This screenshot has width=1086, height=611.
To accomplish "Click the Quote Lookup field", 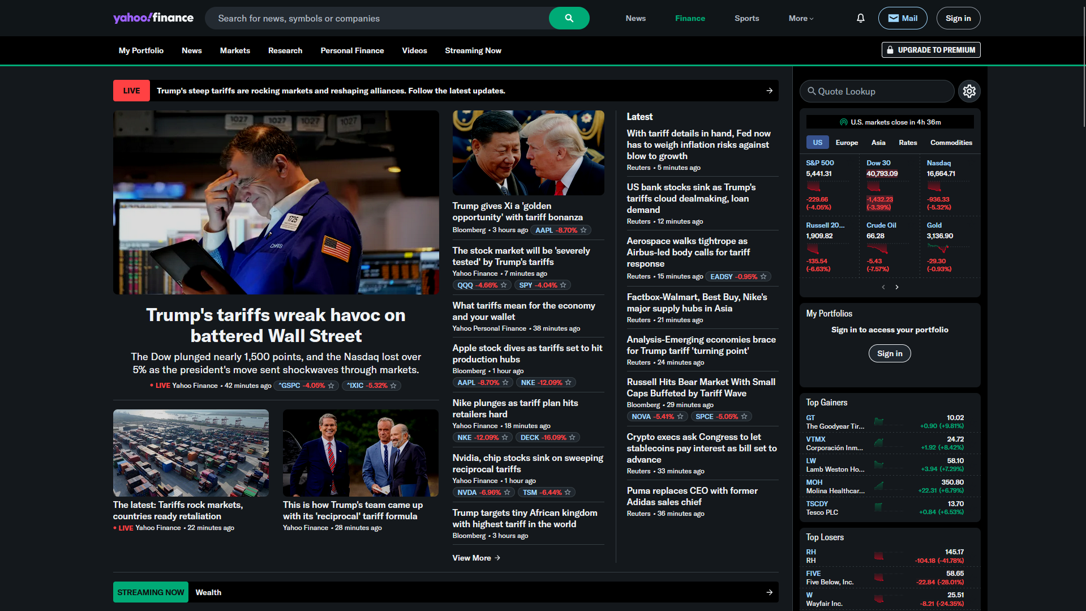I will [x=877, y=91].
